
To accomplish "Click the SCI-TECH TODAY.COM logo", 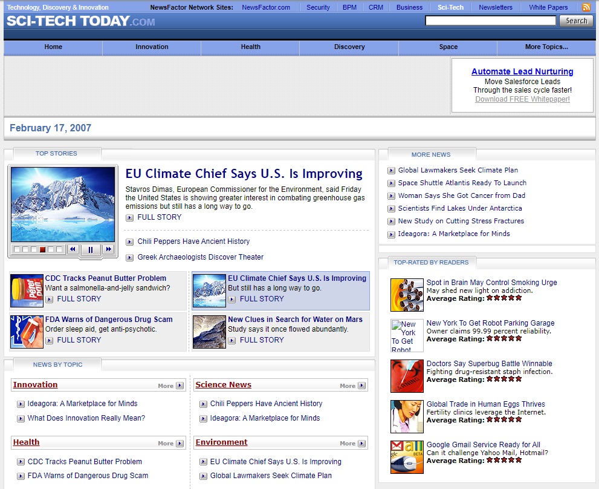I will pyautogui.click(x=80, y=21).
